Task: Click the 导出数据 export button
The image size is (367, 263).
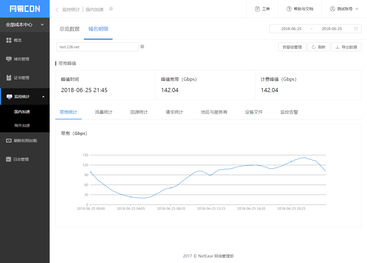Action: click(346, 47)
